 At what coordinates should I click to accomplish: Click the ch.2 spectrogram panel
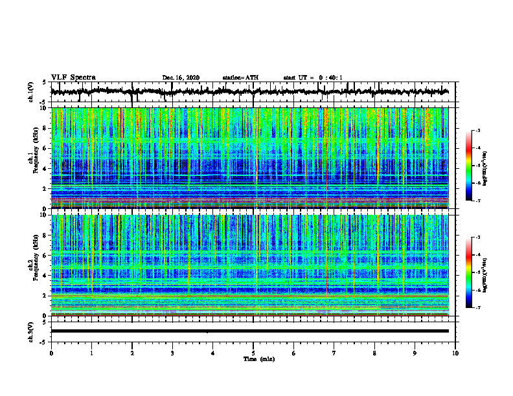point(249,265)
